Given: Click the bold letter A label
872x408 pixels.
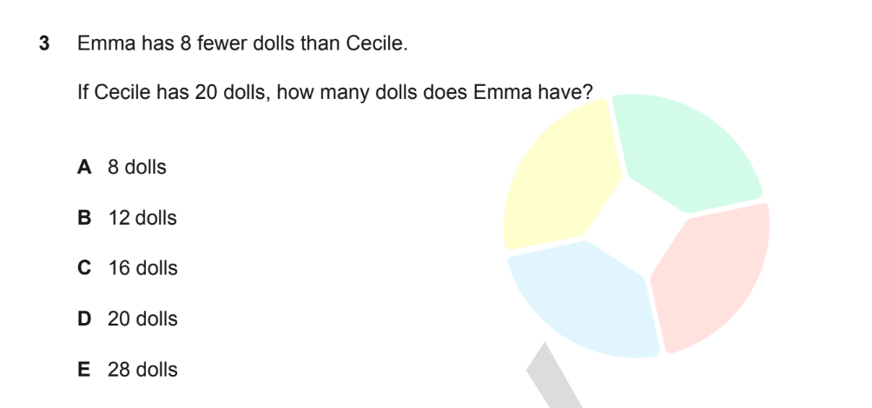Looking at the screenshot, I should [84, 167].
